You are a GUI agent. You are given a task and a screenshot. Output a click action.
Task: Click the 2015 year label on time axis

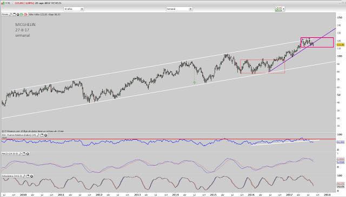[213, 195]
